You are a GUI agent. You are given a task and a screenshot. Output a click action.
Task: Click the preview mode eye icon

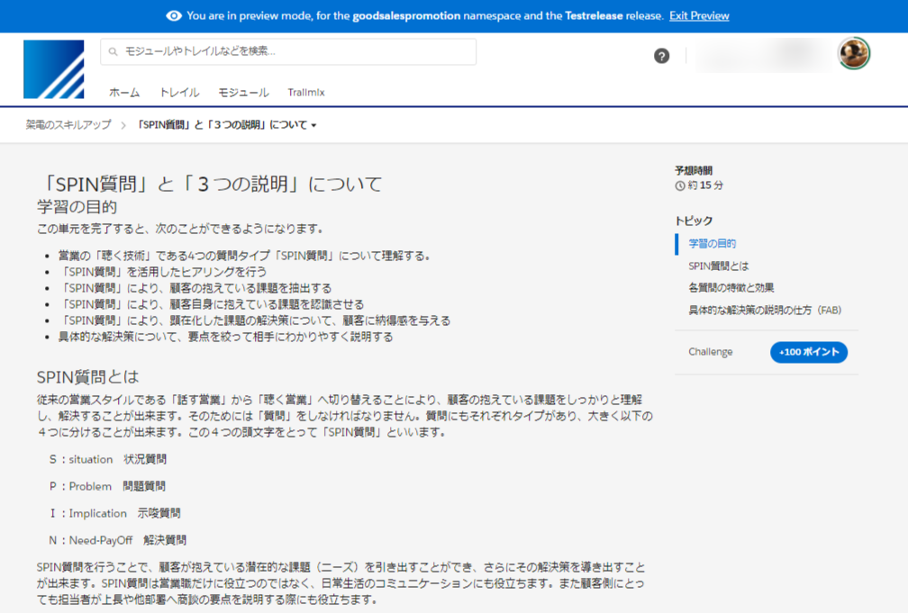pyautogui.click(x=174, y=16)
